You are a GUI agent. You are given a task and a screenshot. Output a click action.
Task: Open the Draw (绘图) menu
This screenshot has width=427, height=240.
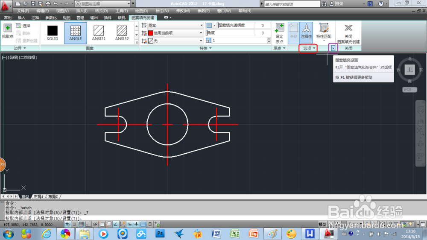142,11
